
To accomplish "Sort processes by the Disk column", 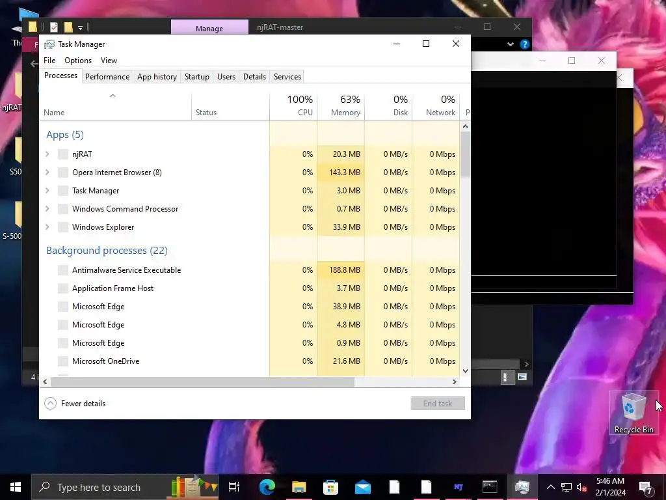I will [x=389, y=105].
